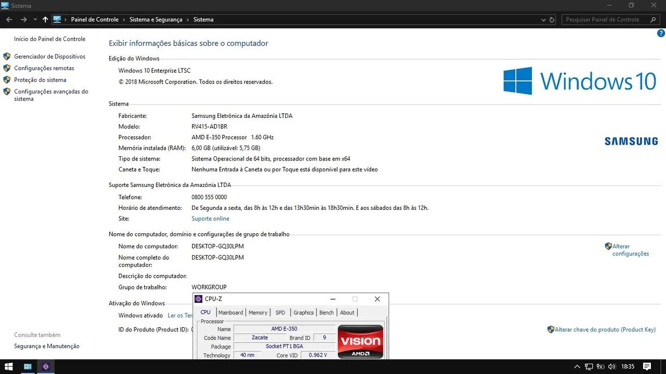
Task: Click the back navigation arrow
Action: point(9,19)
